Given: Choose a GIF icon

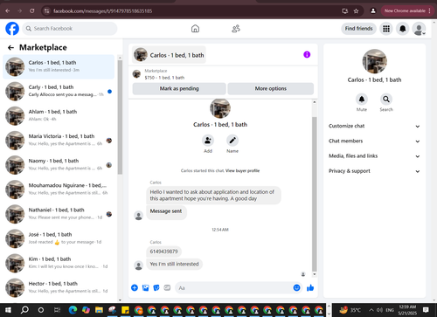Looking at the screenshot, I should [x=167, y=288].
